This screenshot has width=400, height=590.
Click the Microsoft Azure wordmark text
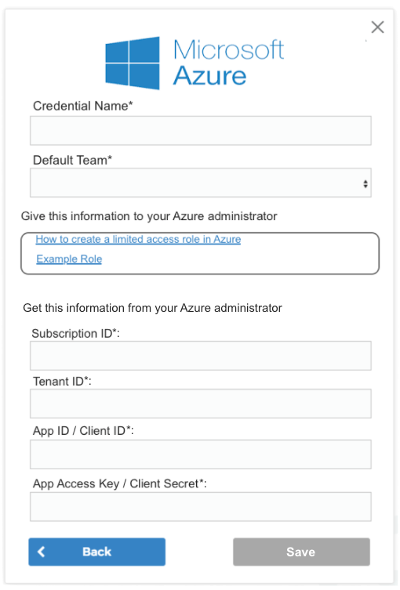pos(228,63)
